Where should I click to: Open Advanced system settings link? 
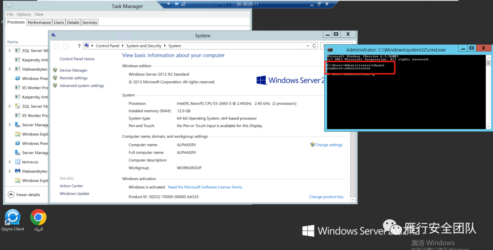pos(82,86)
